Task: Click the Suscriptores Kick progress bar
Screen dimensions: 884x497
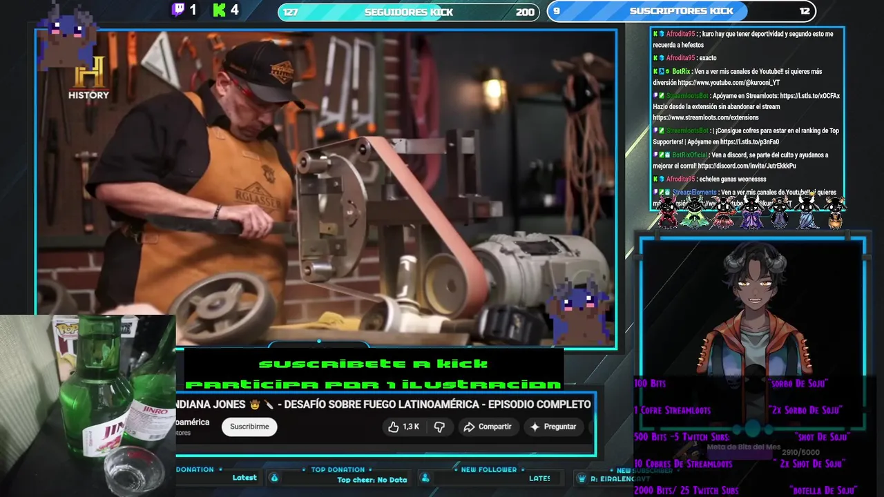Action: tap(681, 11)
